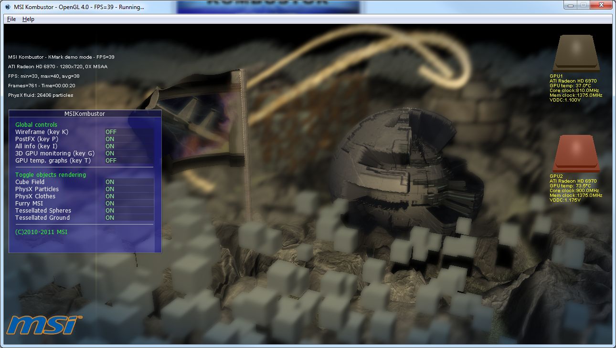The width and height of the screenshot is (616, 348).
Task: Open the File menu
Action: pyautogui.click(x=11, y=19)
